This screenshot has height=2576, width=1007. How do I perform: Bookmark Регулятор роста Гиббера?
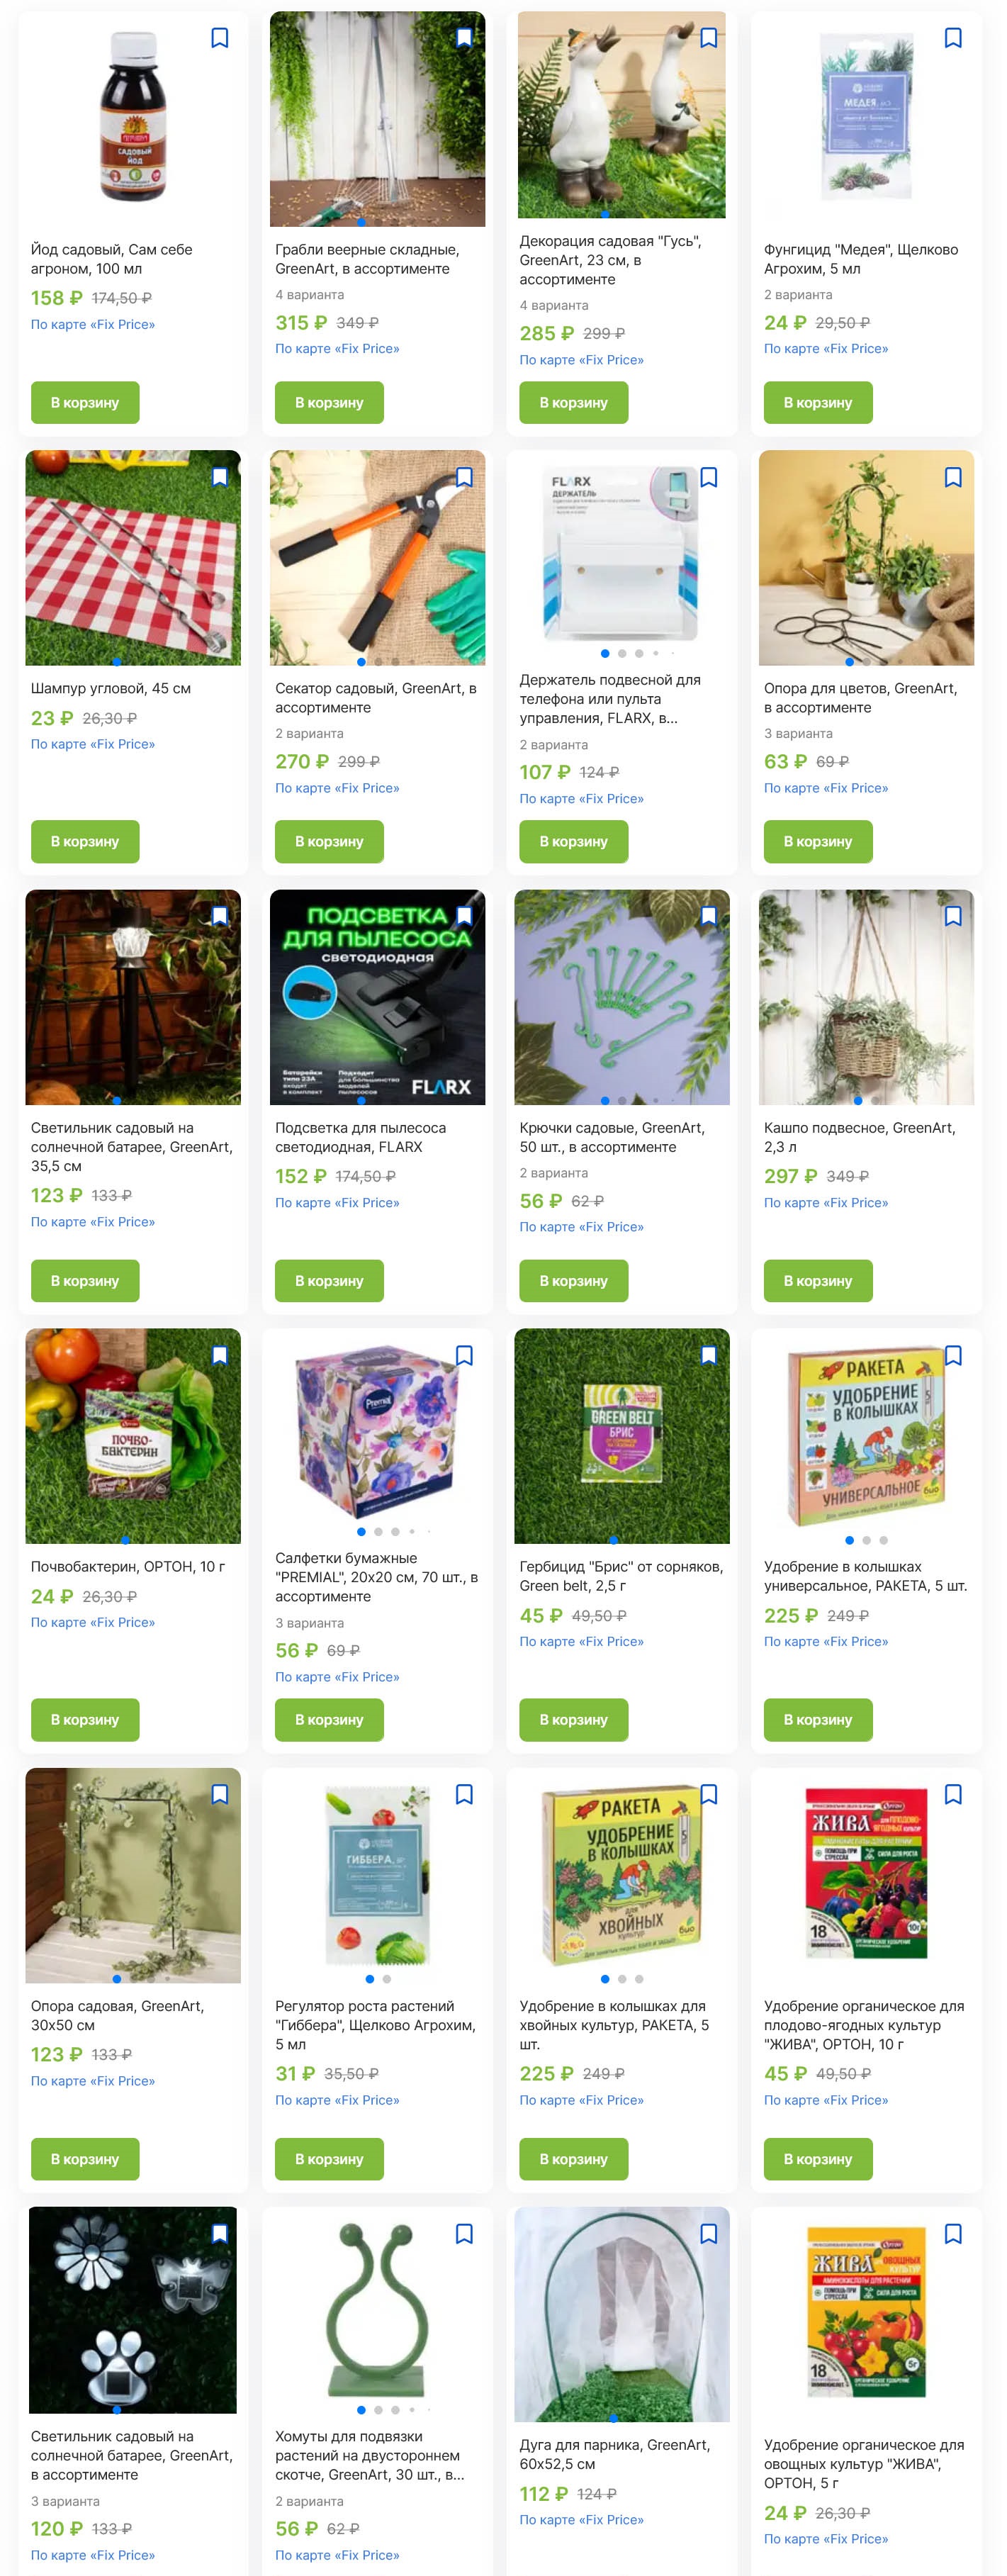464,1794
